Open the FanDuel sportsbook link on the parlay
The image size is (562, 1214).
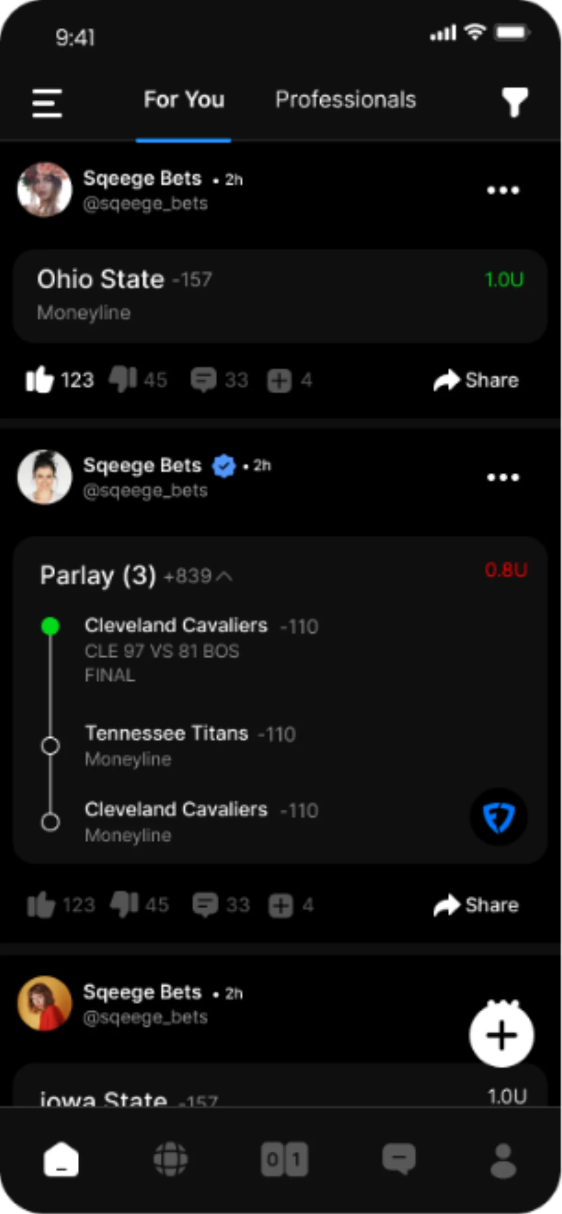click(498, 817)
